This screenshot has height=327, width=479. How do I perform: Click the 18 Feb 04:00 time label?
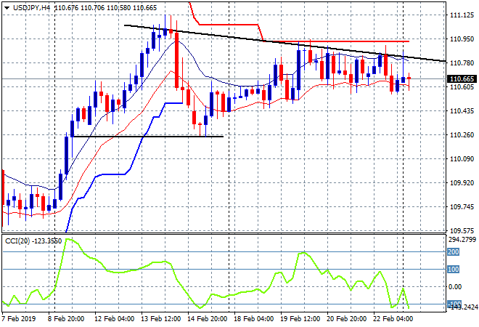253,319
